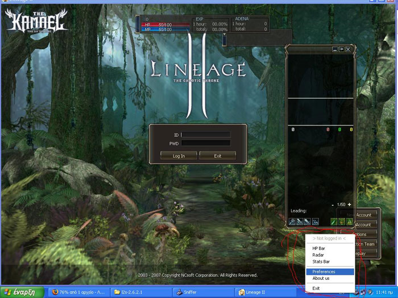Click the radar minus zoom button

[x=333, y=205]
